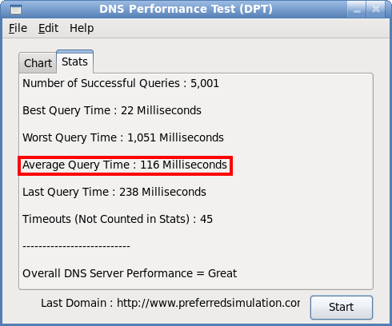Click the Overall DNS Server Performance line

pos(130,273)
